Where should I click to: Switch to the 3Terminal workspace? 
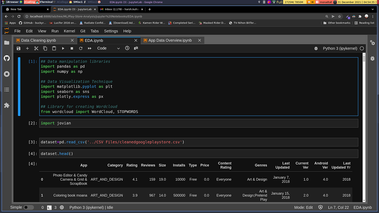point(47,2)
